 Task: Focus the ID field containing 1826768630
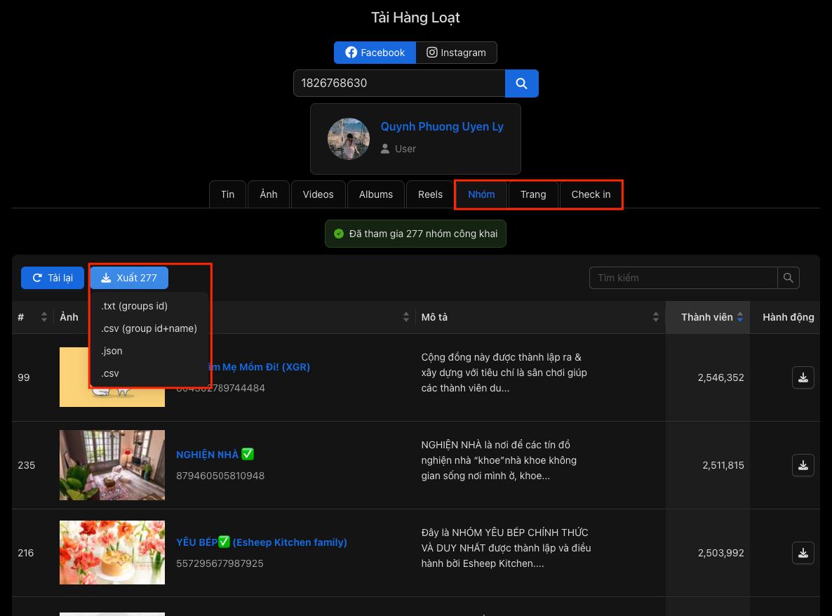tap(399, 83)
